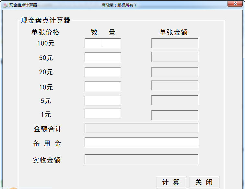
Task: Click the 金额合计 total field
Action: [141, 128]
